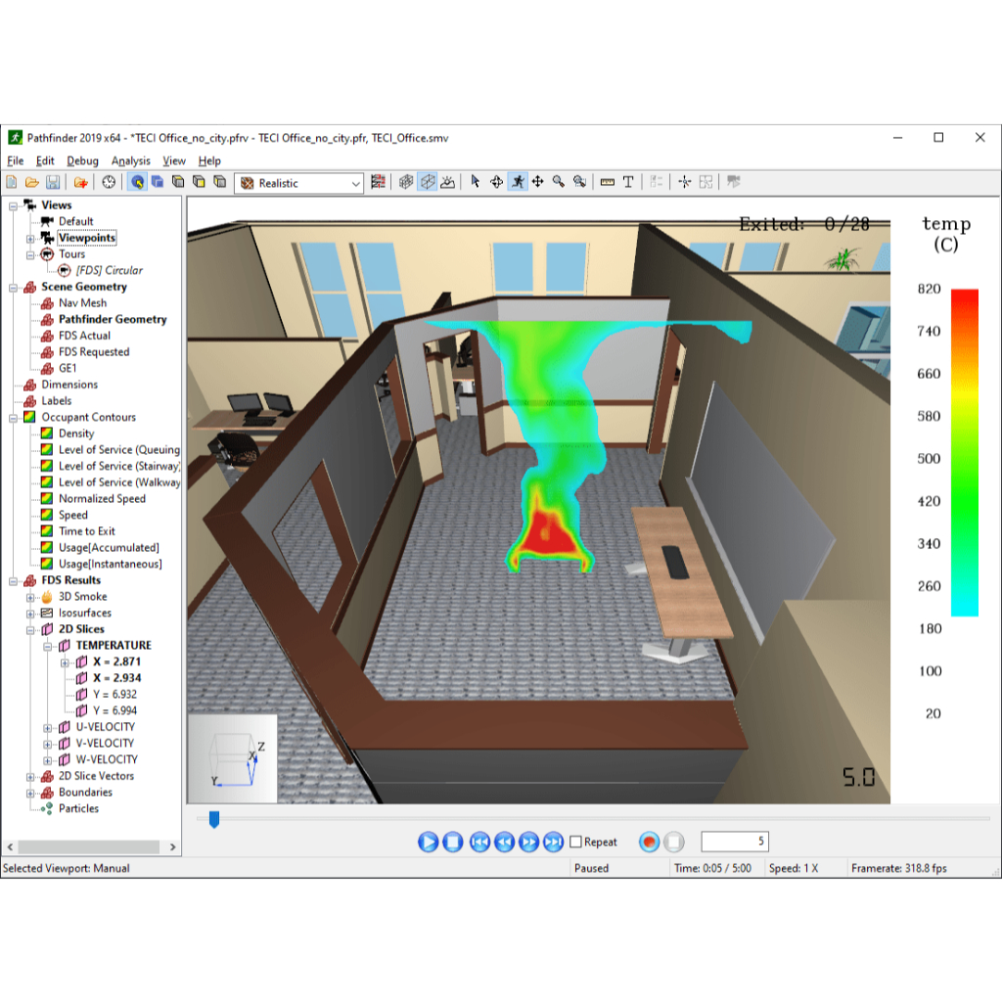The width and height of the screenshot is (1002, 1002).
Task: Click the wireframe cube toolbar icon
Action: (x=428, y=182)
